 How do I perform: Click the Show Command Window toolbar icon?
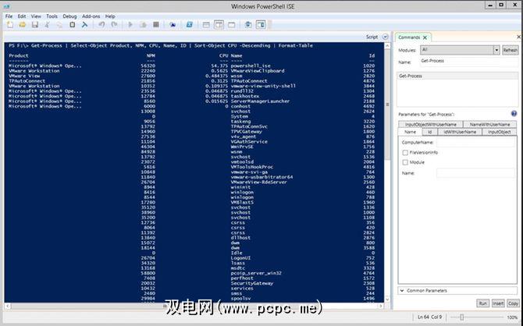coord(248,25)
